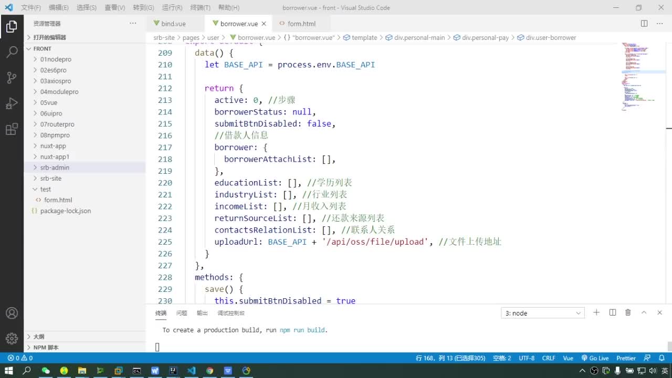
Task: Open Windows taskbar search
Action: (27, 371)
